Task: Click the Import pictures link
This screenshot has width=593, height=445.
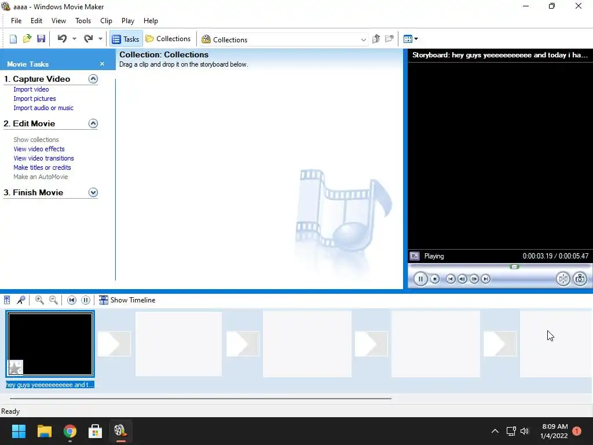Action: (x=35, y=99)
